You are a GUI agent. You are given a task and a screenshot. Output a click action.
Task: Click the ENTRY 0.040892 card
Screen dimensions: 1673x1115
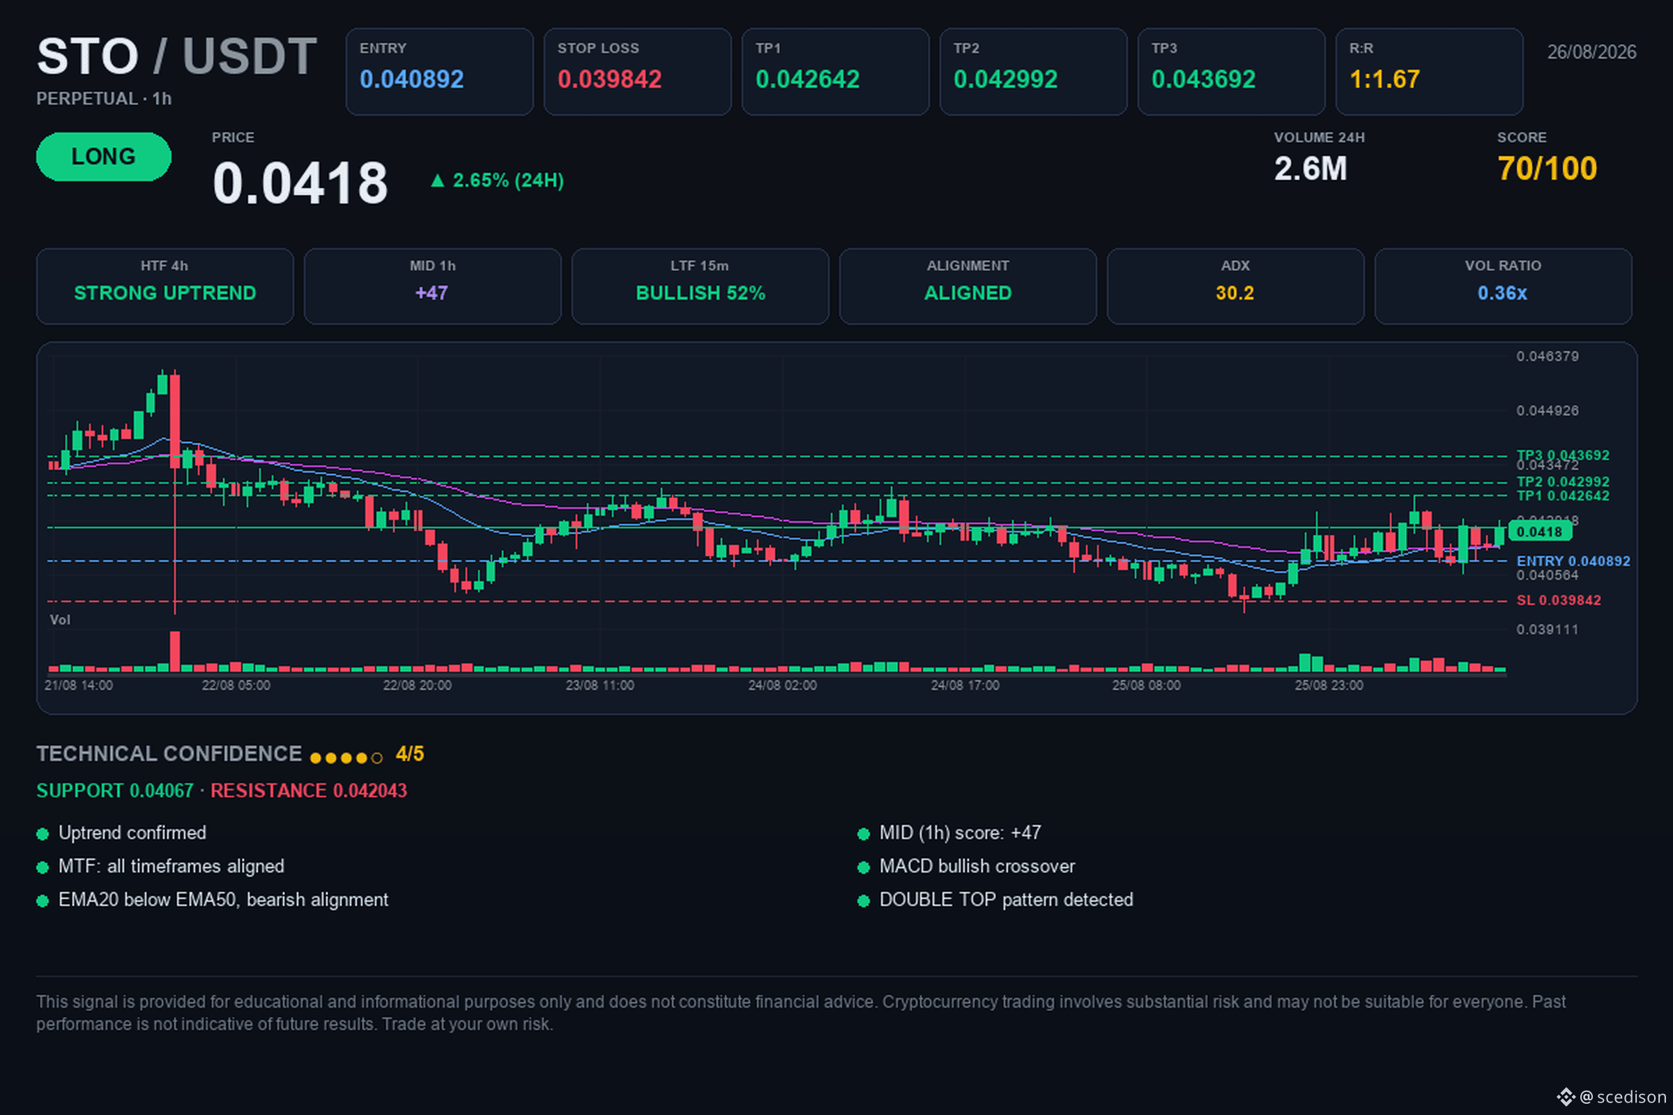tap(440, 72)
